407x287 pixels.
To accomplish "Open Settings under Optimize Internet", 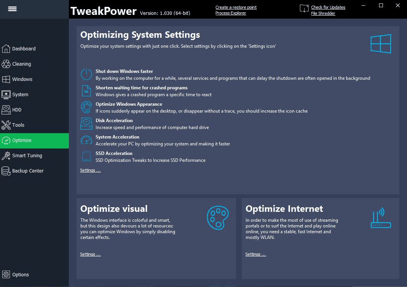I will tap(255, 255).
